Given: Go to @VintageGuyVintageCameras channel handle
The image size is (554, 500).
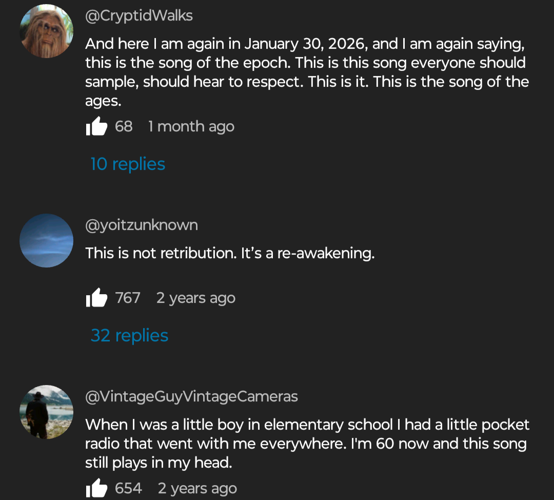Looking at the screenshot, I should [191, 396].
